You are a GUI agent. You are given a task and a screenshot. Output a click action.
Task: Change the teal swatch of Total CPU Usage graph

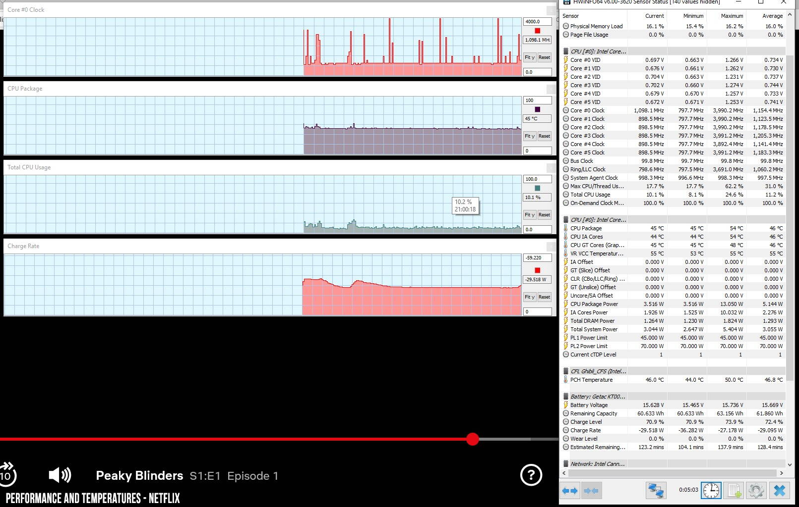(537, 188)
